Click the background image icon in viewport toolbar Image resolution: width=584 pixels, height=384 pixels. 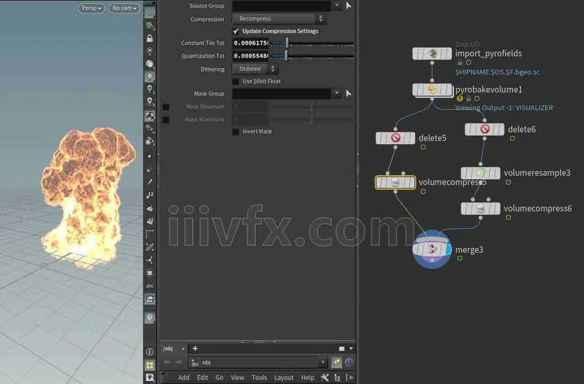click(x=150, y=299)
